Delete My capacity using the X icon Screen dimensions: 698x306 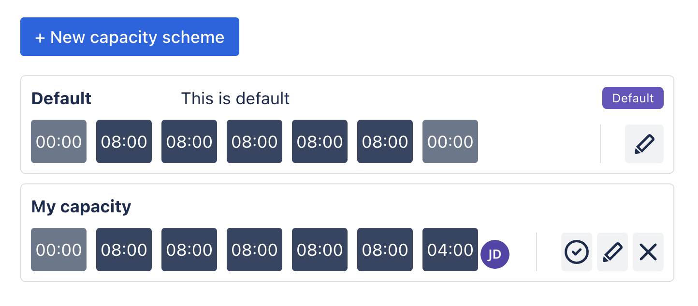(x=648, y=252)
